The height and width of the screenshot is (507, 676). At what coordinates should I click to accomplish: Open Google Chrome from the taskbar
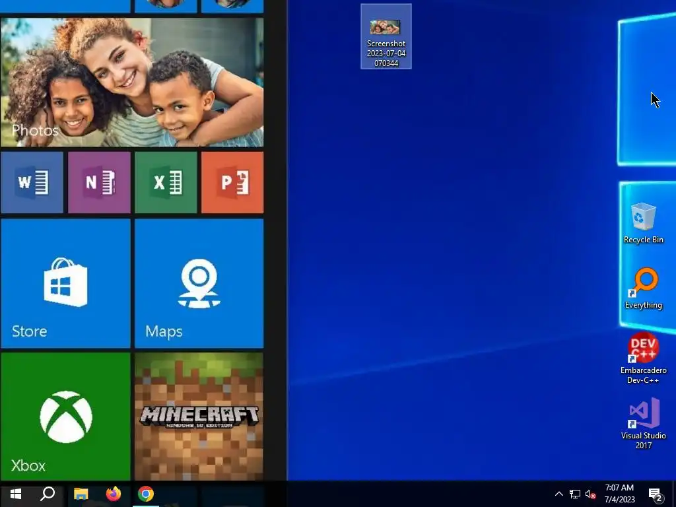(146, 494)
